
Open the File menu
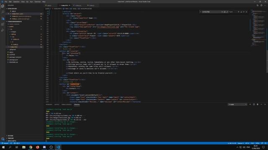pos(6,2)
